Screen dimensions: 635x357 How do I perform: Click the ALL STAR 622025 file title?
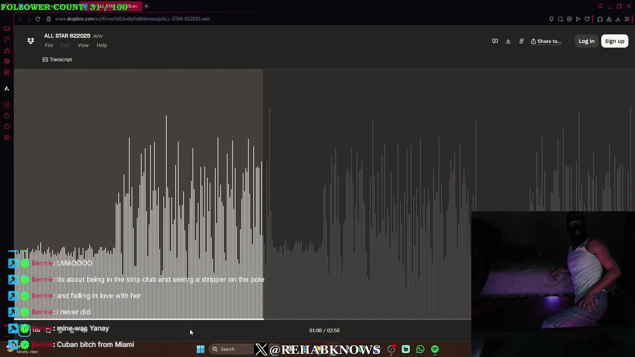(67, 36)
